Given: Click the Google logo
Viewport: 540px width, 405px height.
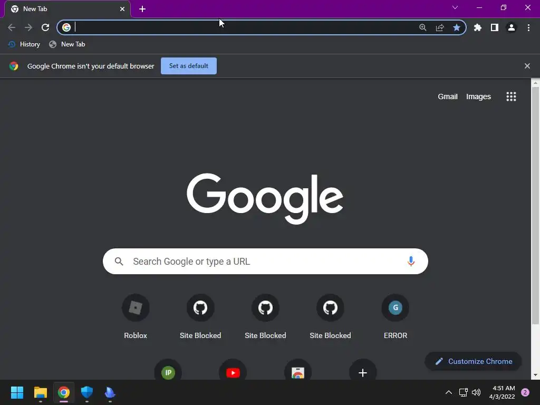Looking at the screenshot, I should 265,199.
